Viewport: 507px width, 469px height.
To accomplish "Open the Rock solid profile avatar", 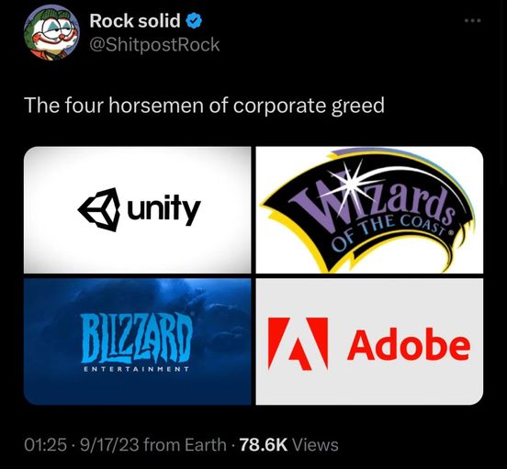I will pyautogui.click(x=51, y=33).
